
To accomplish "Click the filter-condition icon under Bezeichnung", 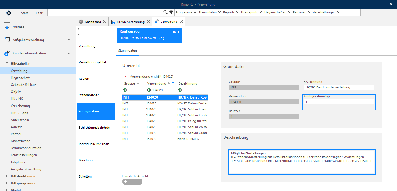I will 180,90.
